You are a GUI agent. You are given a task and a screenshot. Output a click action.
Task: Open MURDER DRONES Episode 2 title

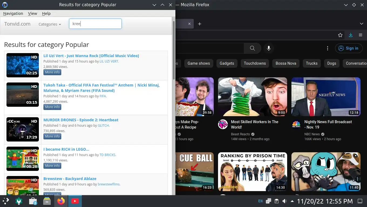point(81,120)
